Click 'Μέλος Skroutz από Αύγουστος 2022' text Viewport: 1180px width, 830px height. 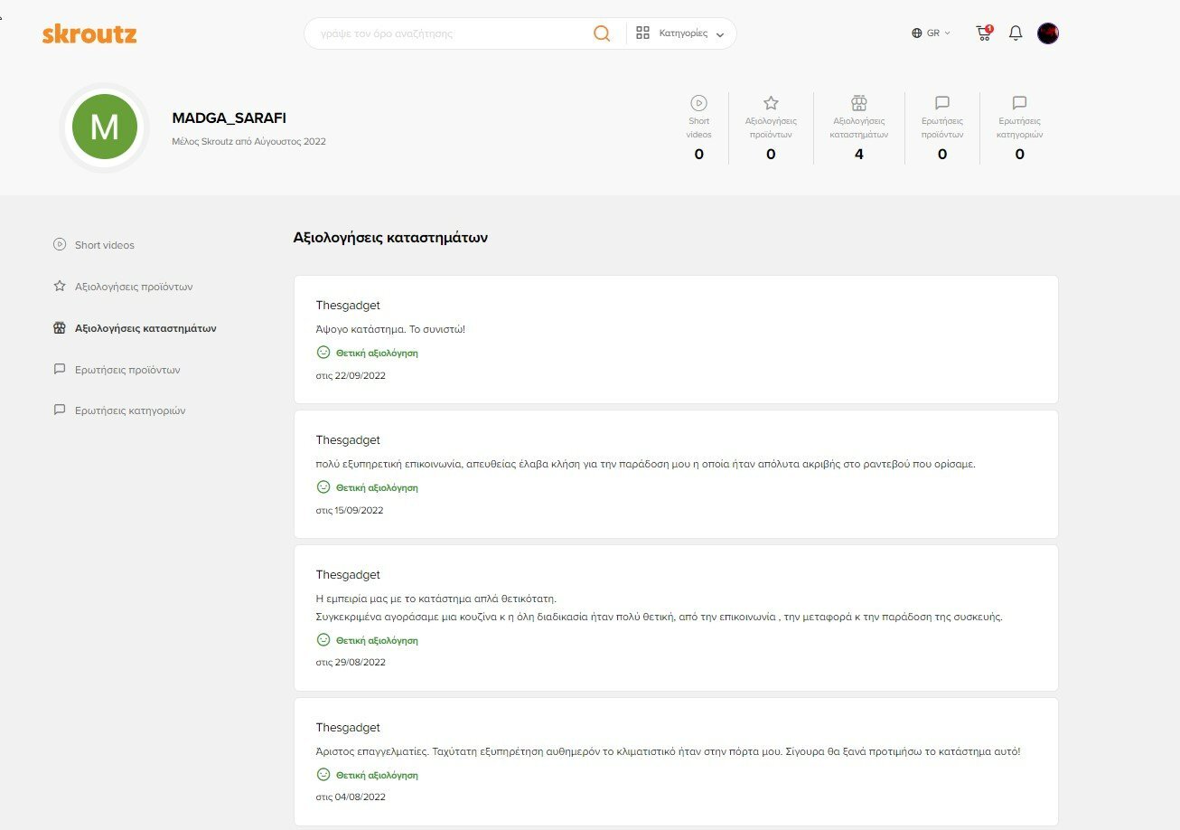(x=248, y=141)
